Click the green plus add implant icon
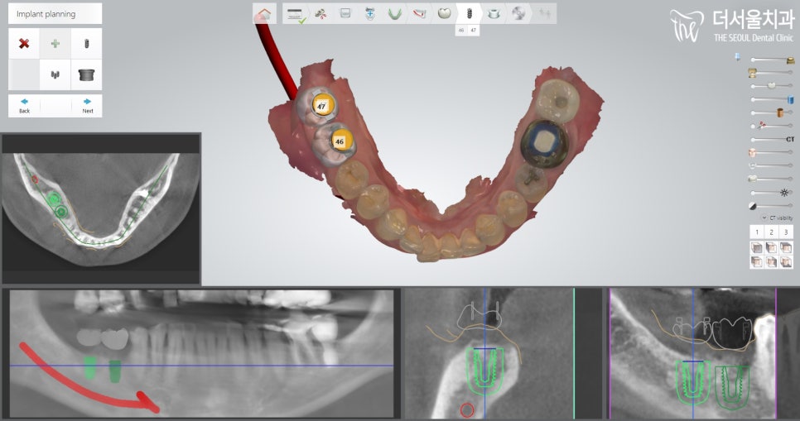 click(x=55, y=43)
